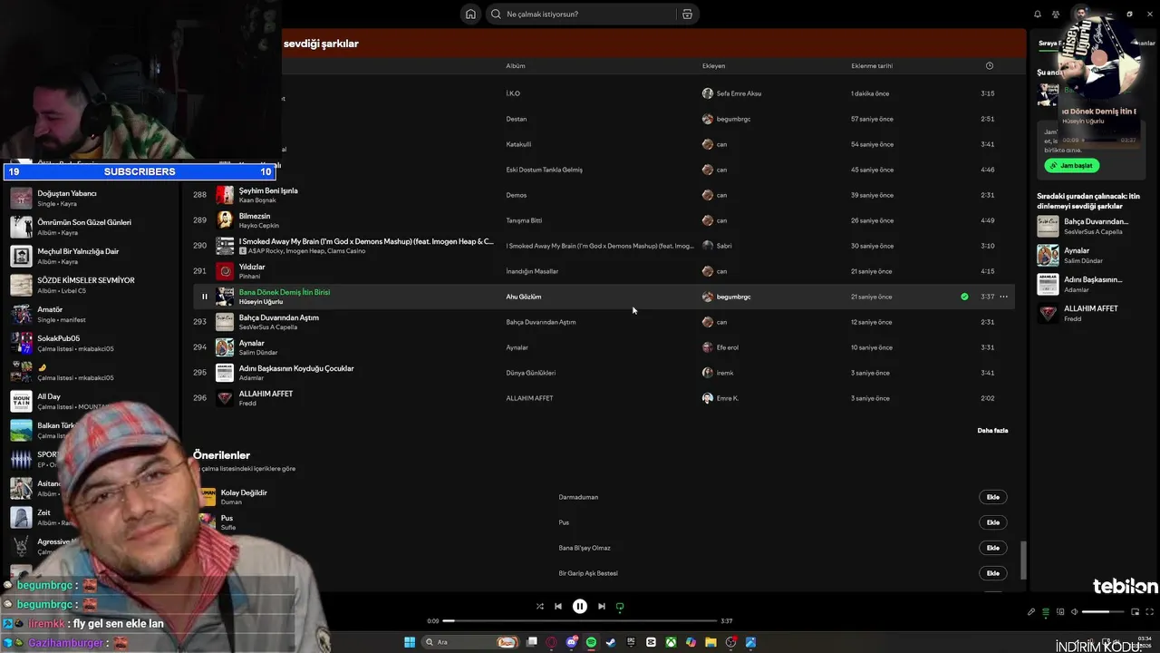Open the lyrics microphone icon
The image size is (1160, 653).
1031,612
